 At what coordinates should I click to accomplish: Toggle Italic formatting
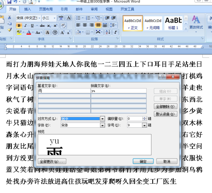coord(25,25)
